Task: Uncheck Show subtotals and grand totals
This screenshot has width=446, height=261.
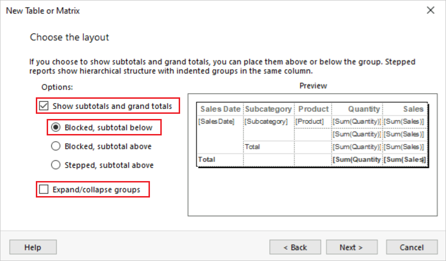Action: pos(44,106)
